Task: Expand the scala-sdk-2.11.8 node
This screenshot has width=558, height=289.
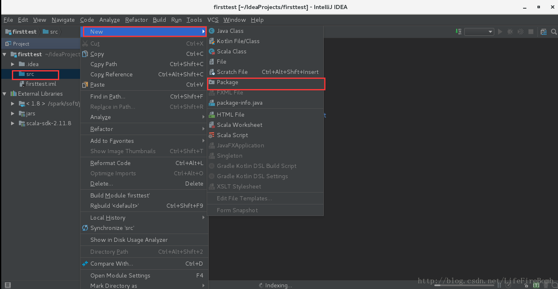Action: tap(13, 123)
